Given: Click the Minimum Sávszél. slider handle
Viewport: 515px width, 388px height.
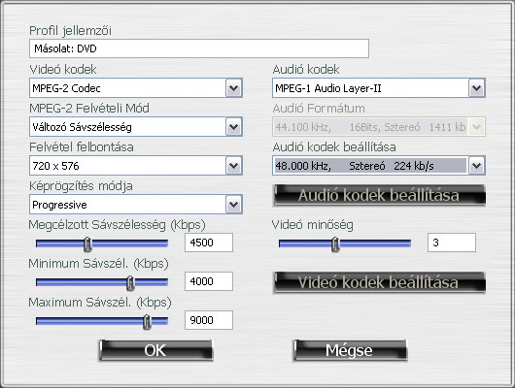Looking at the screenshot, I should tap(131, 282).
